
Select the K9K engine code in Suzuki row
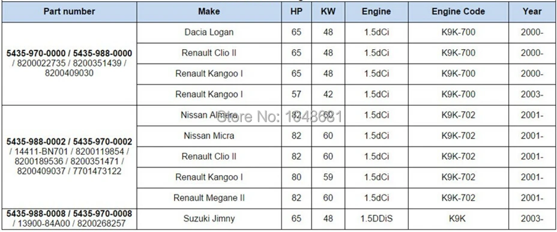[x=458, y=219]
